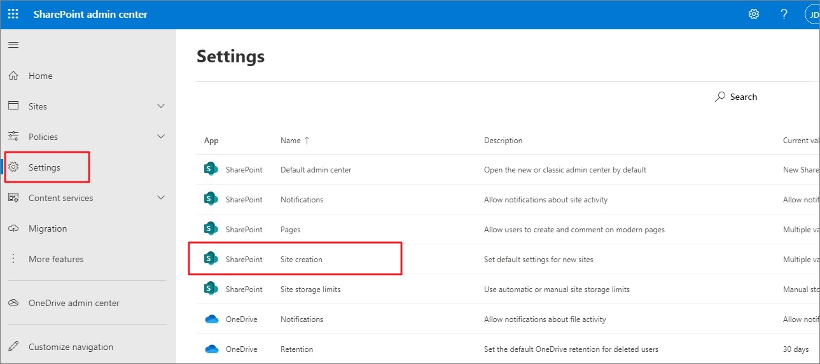Click 'Allow notifications about file activity' text
This screenshot has height=364, width=820.
tap(545, 319)
